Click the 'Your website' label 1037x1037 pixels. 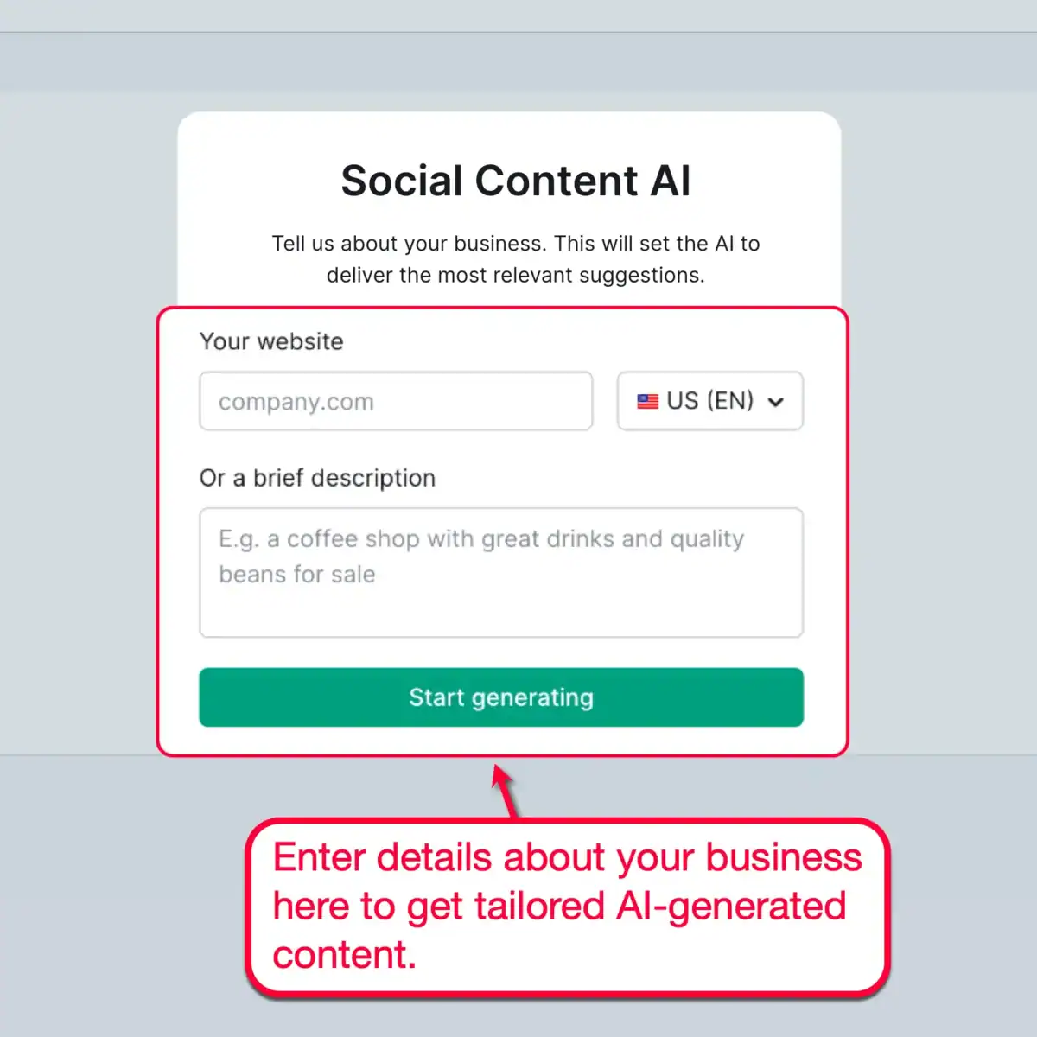pos(270,341)
